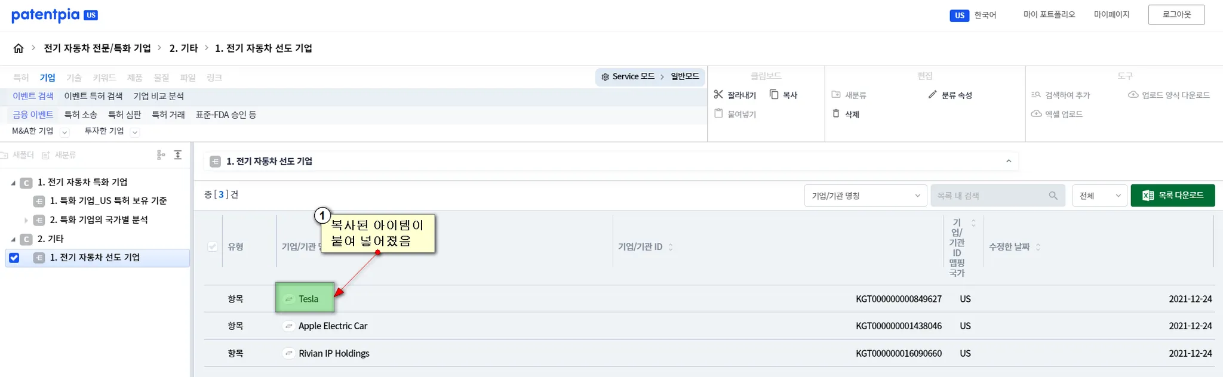This screenshot has width=1223, height=377.
Task: Open the 투자한 기업 dropdown
Action: [x=135, y=132]
